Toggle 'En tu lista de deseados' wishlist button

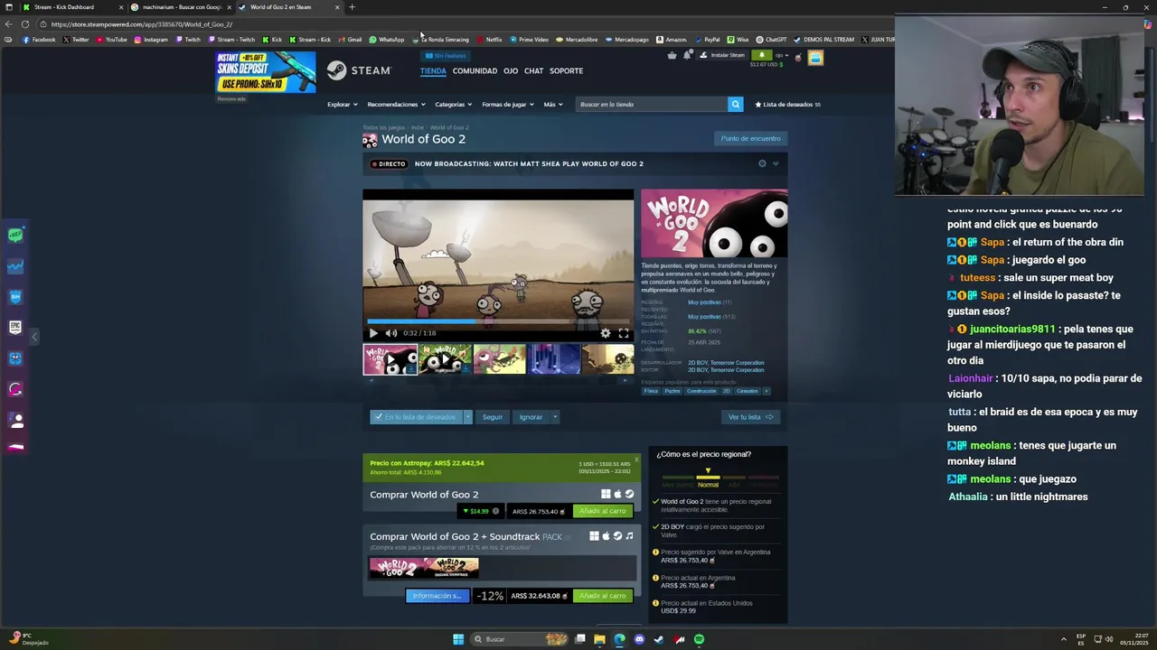(416, 417)
